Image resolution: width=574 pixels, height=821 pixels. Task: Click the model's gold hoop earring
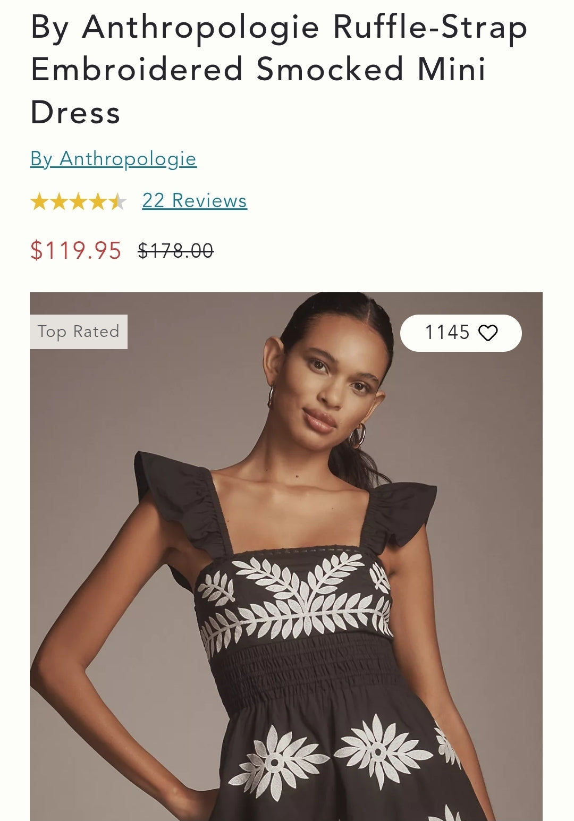pos(358,436)
